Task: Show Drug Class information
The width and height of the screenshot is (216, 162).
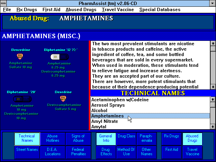Action: (126, 139)
